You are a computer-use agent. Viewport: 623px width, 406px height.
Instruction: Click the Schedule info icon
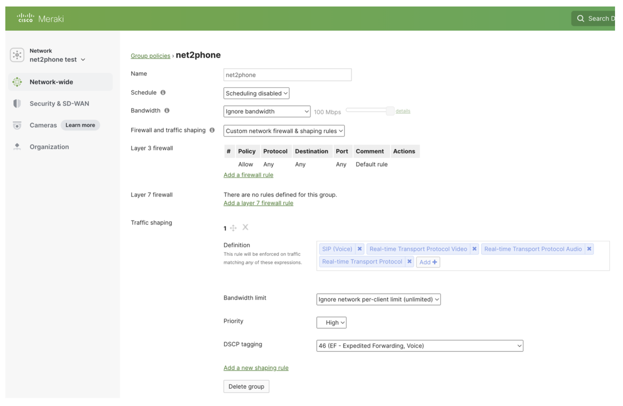coord(163,92)
